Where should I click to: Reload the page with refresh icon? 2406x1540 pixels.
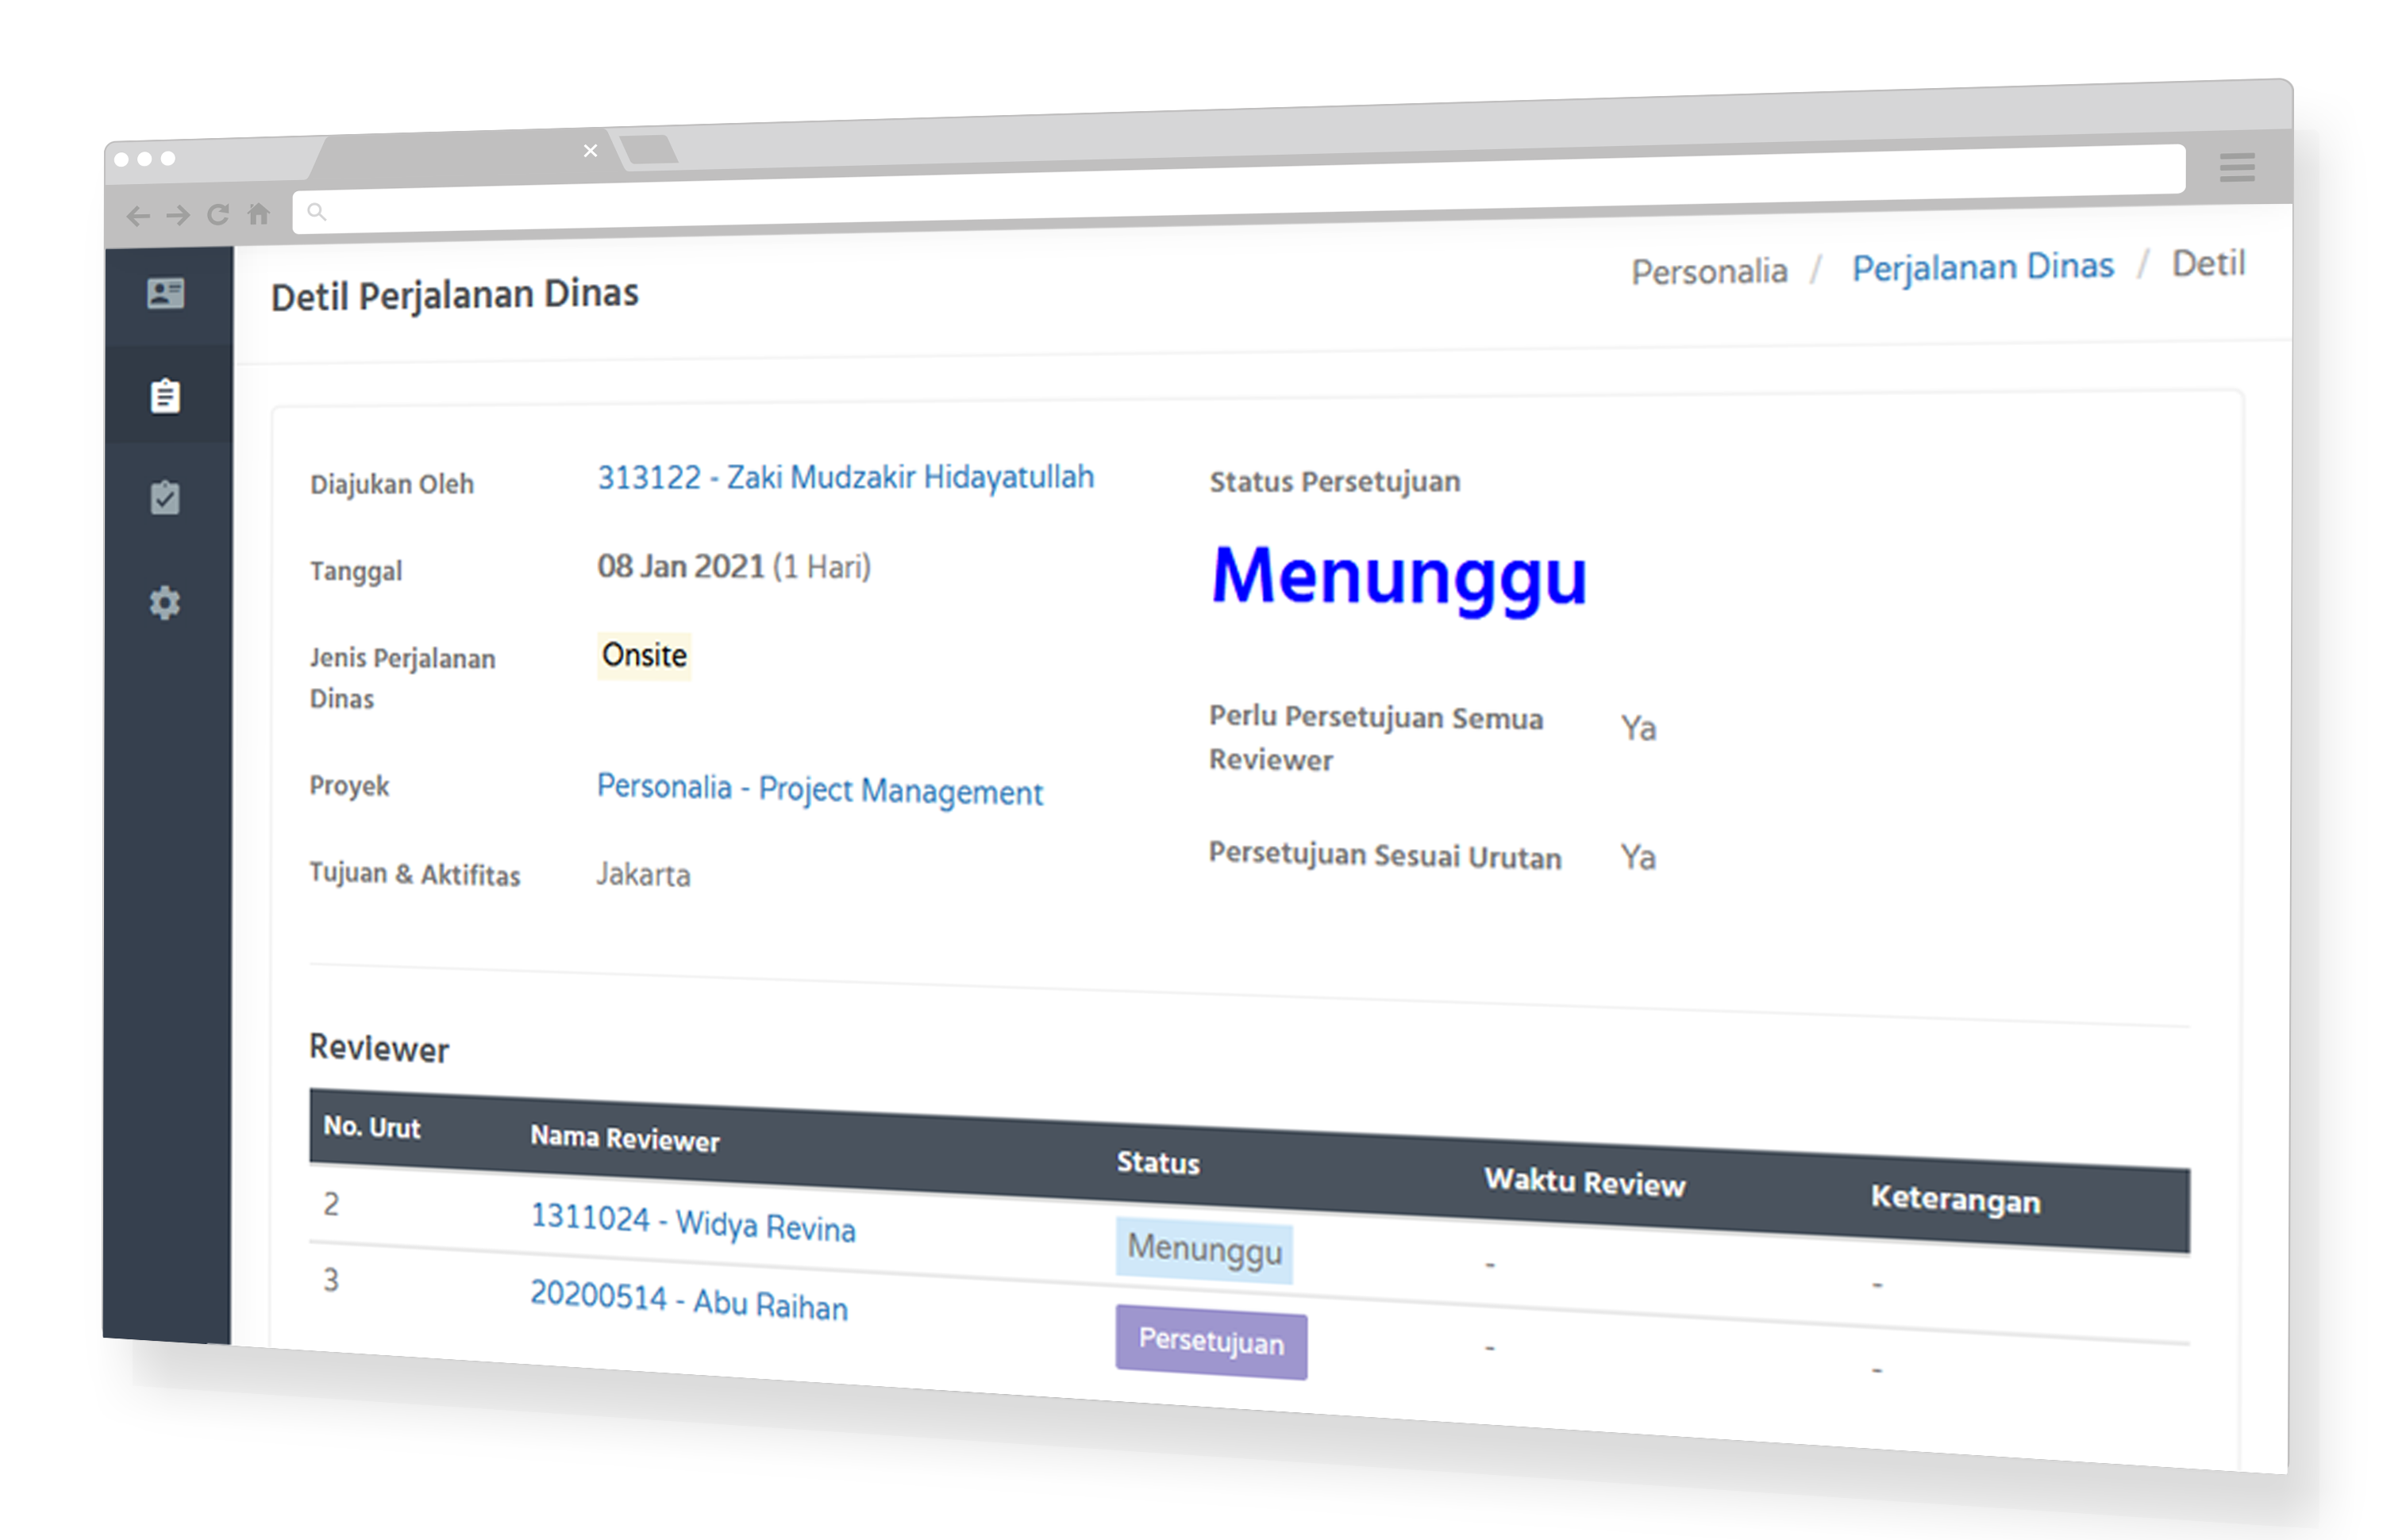pyautogui.click(x=218, y=214)
